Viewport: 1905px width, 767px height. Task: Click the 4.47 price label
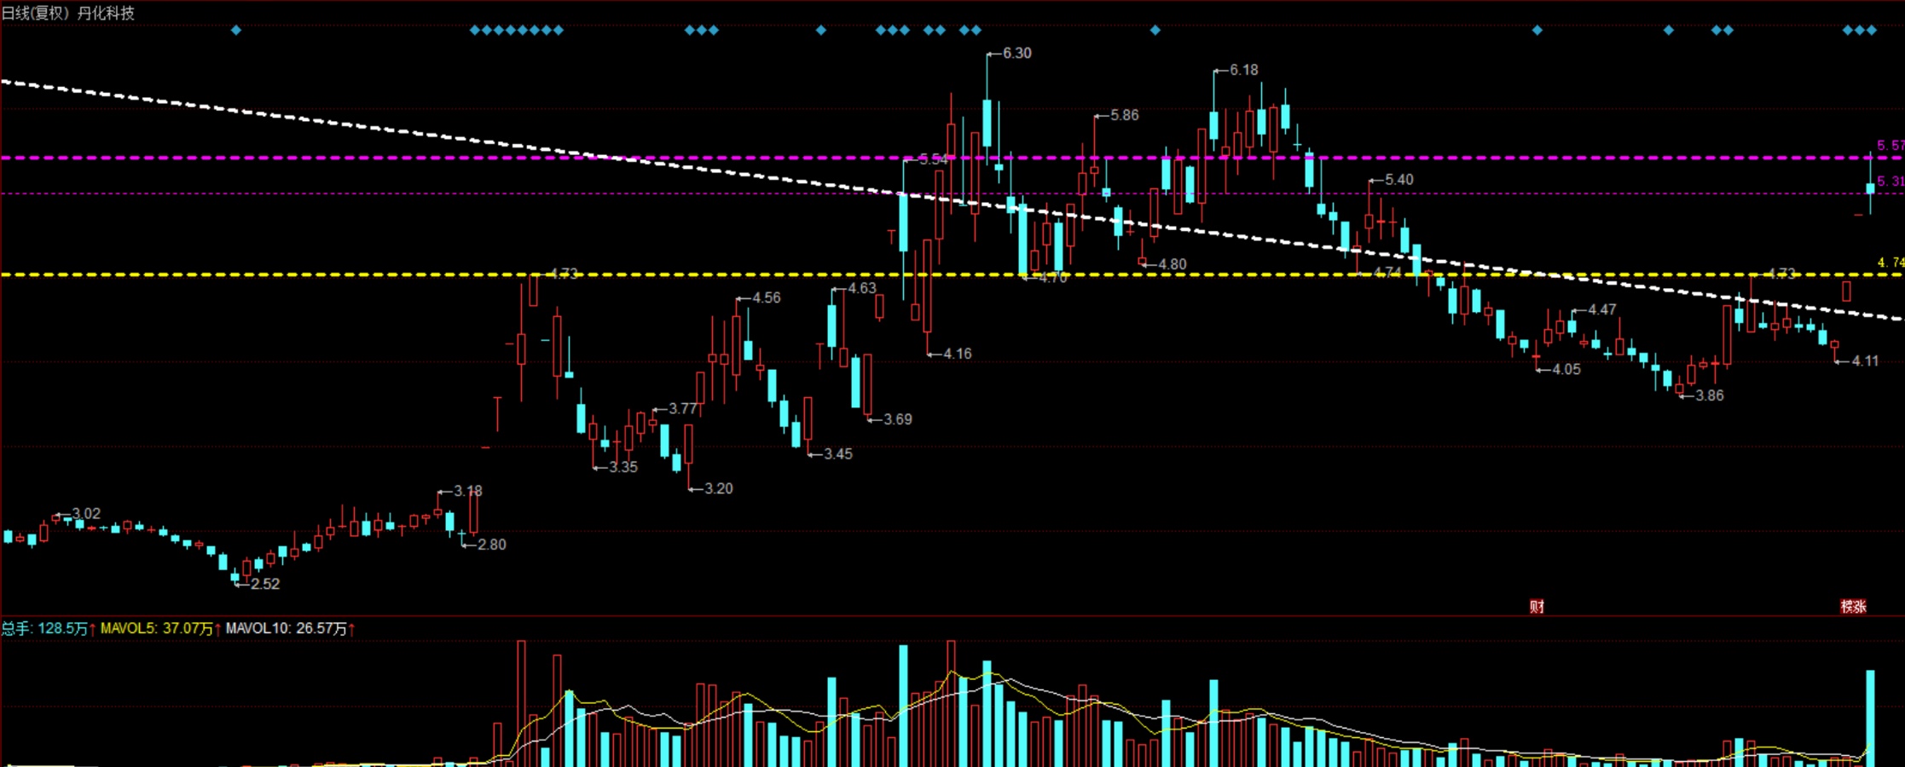point(1601,309)
